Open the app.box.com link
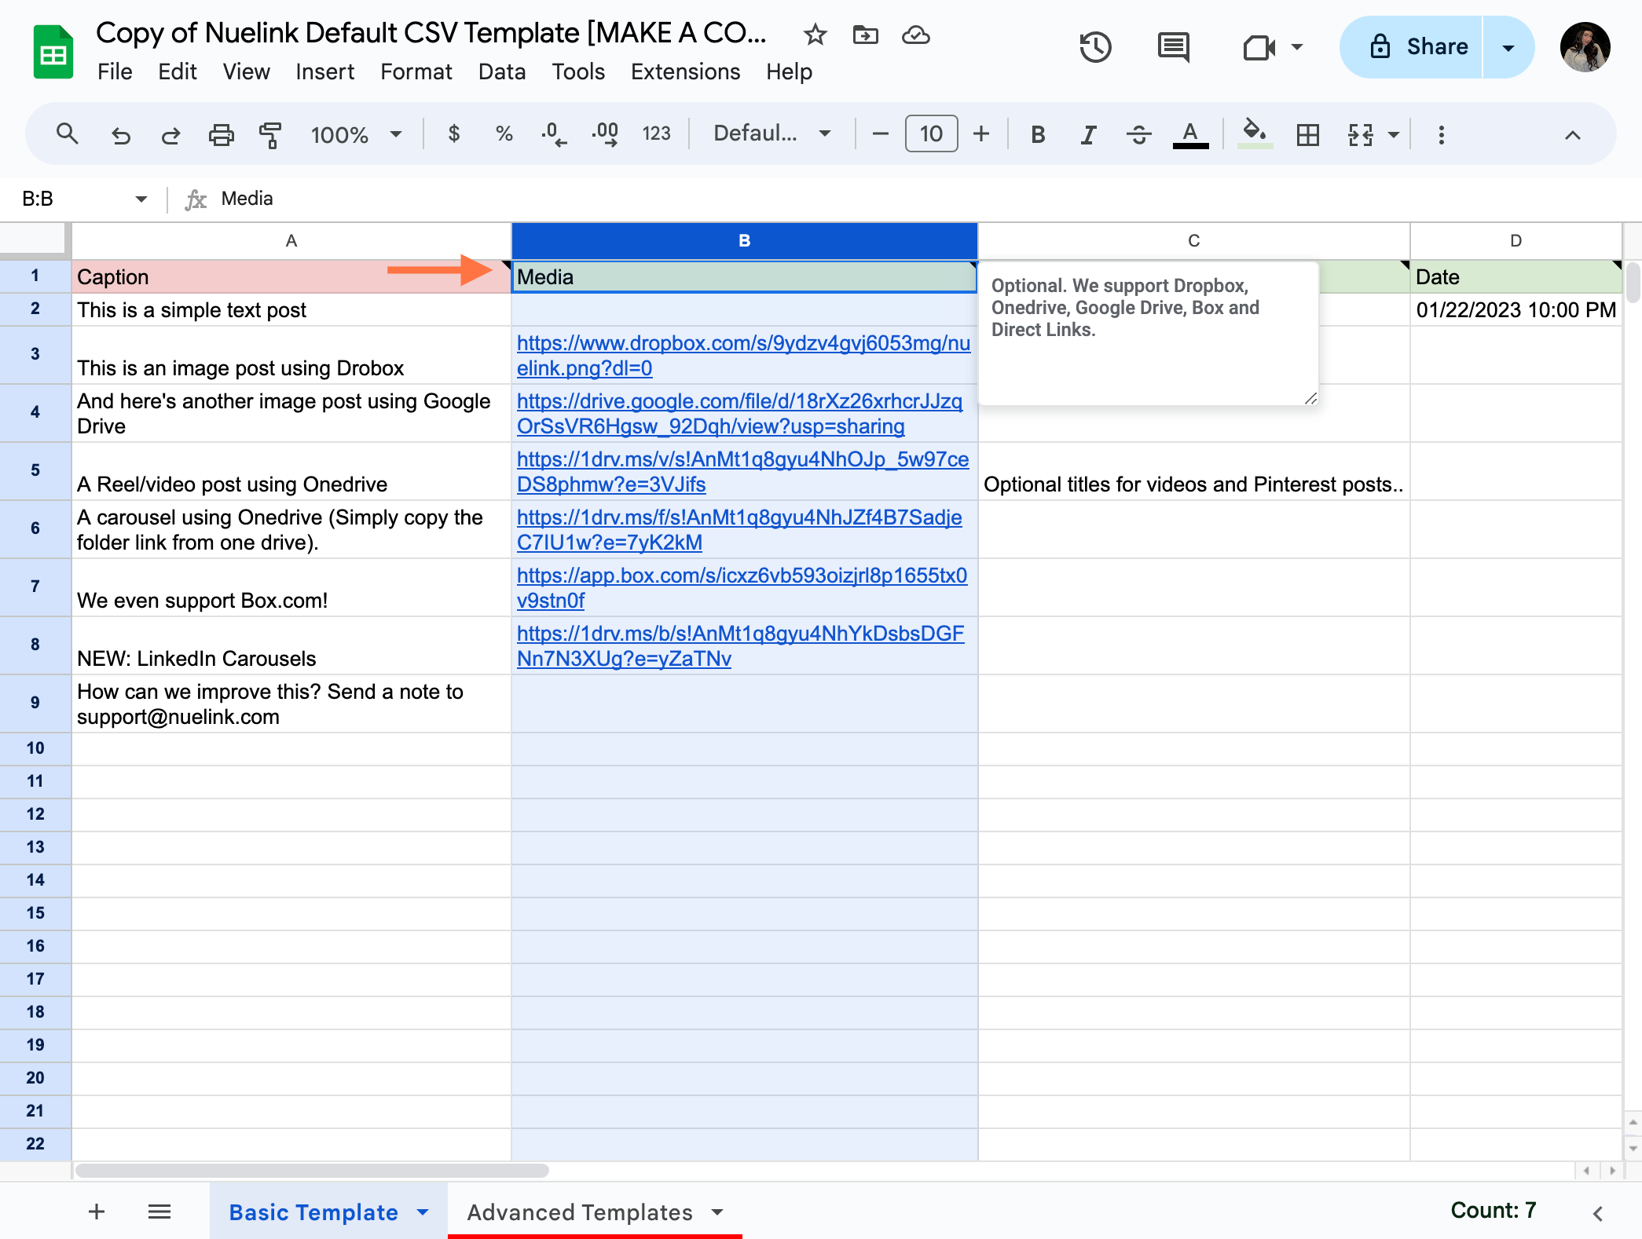The image size is (1642, 1239). point(742,588)
